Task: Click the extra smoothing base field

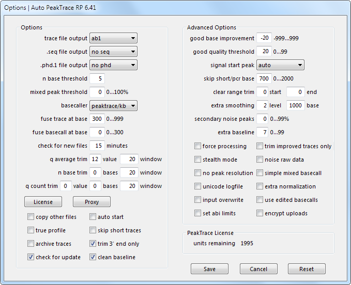Action: tap(296, 105)
